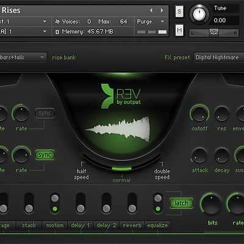Open the reverb tab

click(132, 225)
